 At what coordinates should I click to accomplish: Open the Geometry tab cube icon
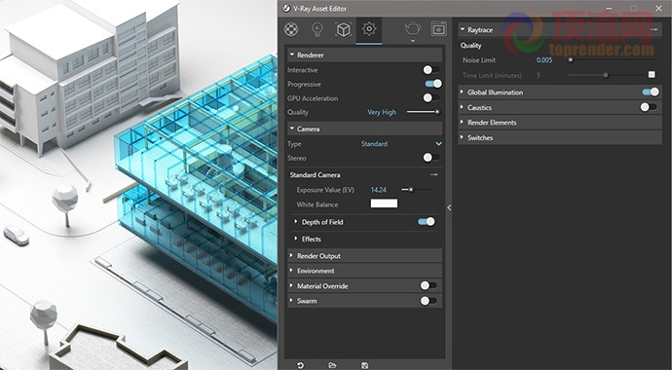tap(343, 29)
